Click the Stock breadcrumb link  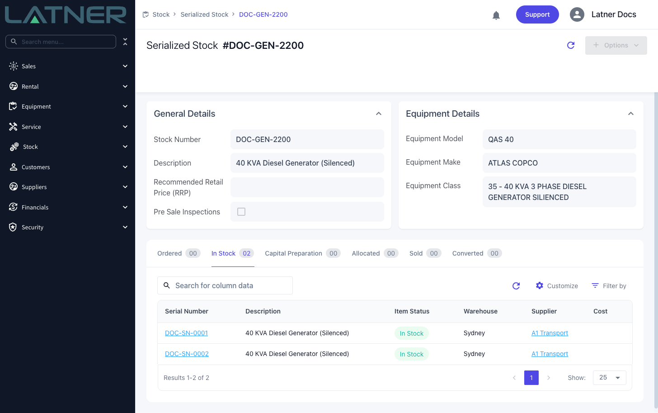pyautogui.click(x=161, y=14)
